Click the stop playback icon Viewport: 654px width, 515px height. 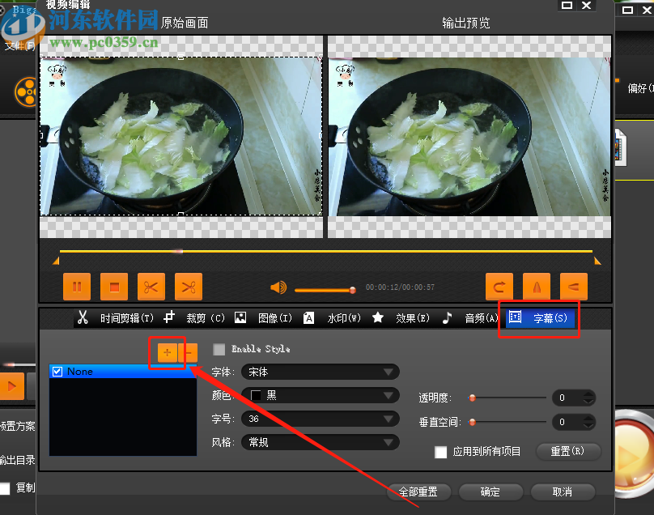click(113, 286)
